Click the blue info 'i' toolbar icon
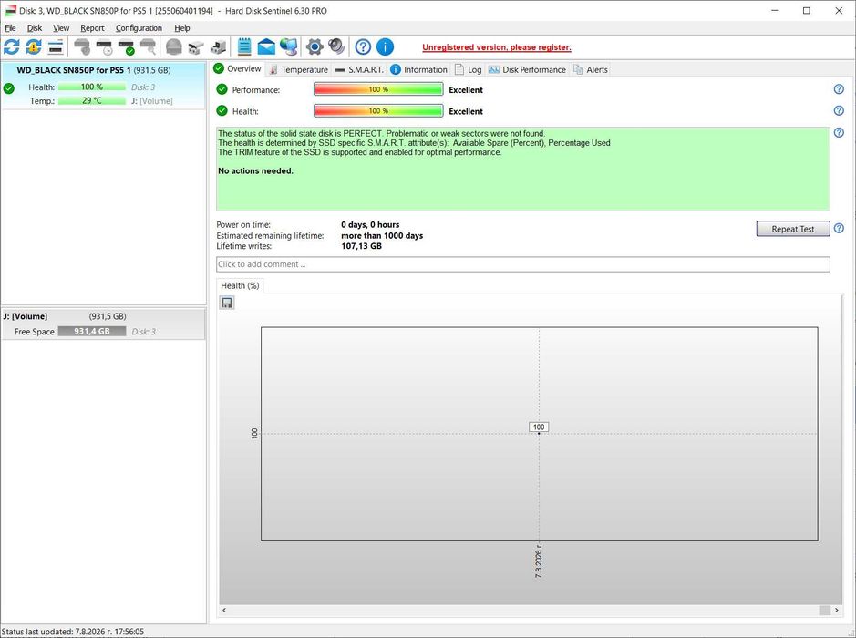Image resolution: width=856 pixels, height=638 pixels. tap(385, 46)
